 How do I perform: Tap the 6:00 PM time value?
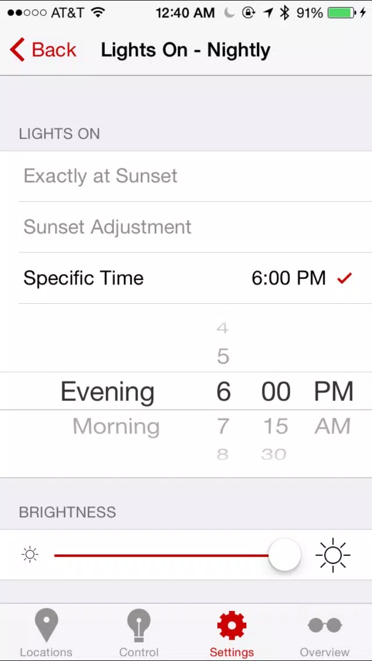(289, 278)
